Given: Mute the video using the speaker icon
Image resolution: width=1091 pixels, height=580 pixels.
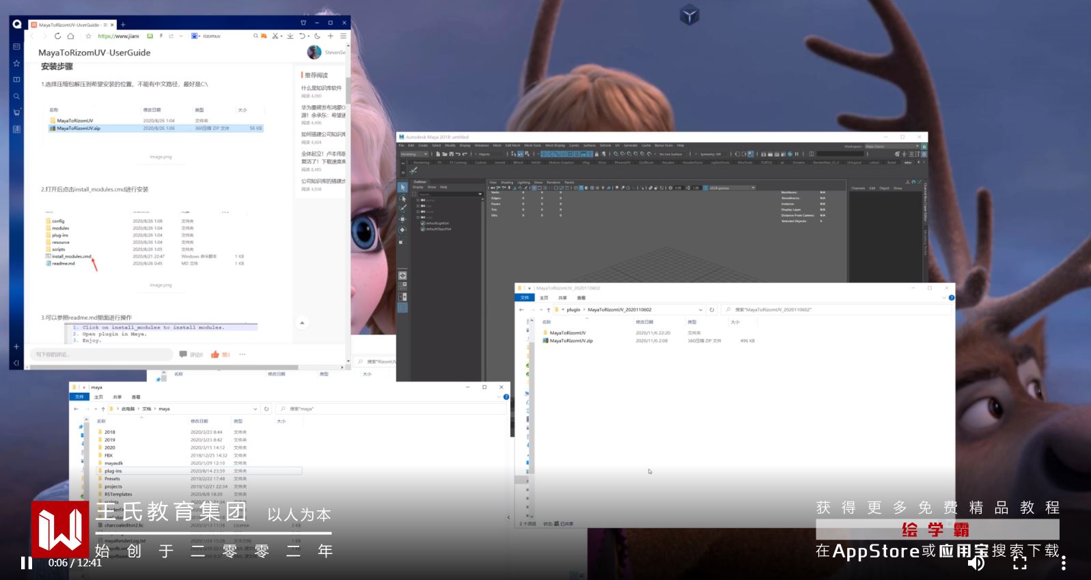Looking at the screenshot, I should click(x=976, y=562).
